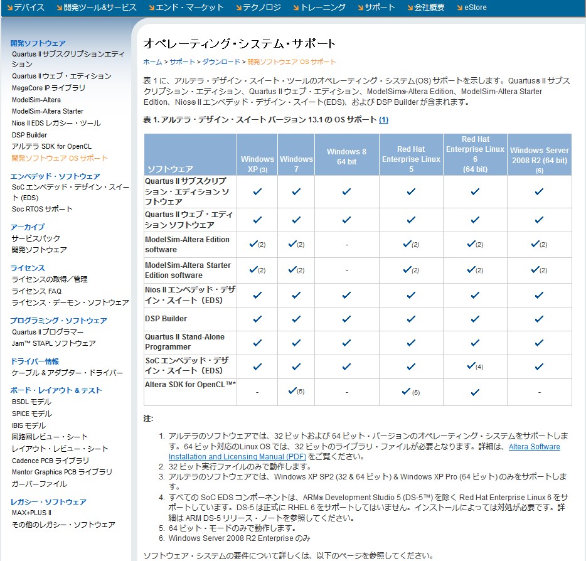Open プログラミング・ソフトウェア sidebar heading
This screenshot has height=561, width=586.
[x=58, y=320]
